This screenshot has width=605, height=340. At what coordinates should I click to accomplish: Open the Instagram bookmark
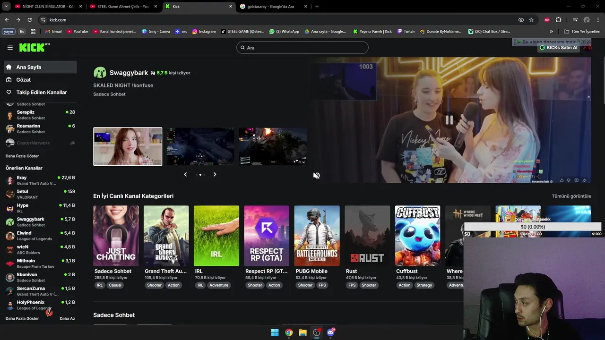(204, 32)
